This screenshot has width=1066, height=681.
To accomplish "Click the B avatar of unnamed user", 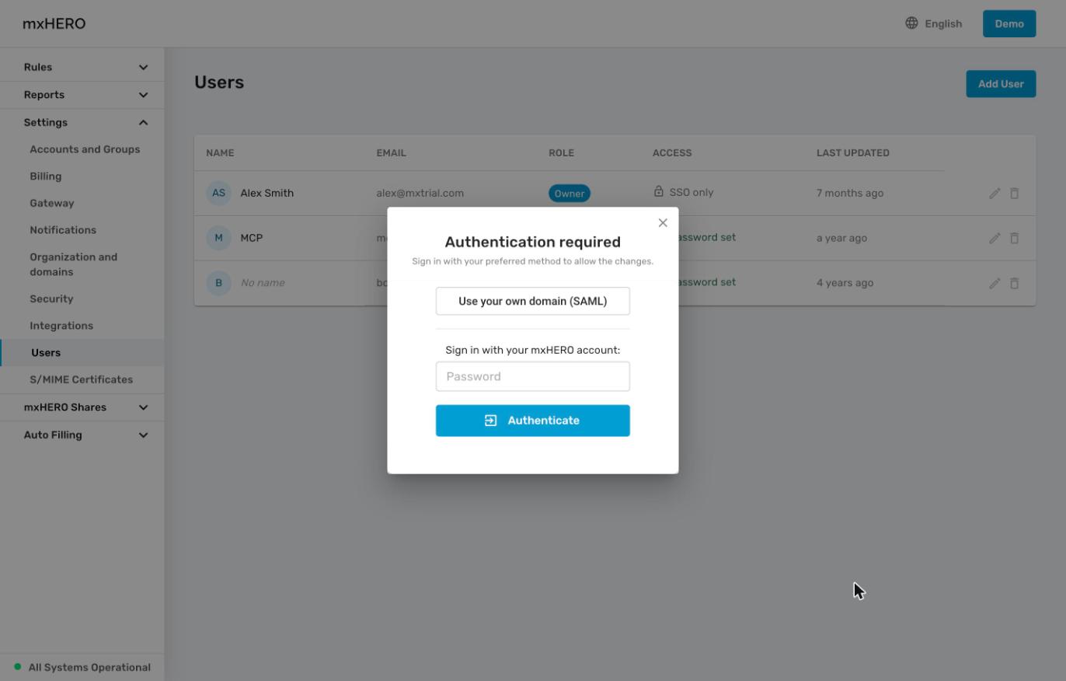I will click(x=218, y=283).
